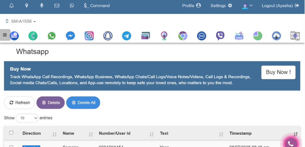Open the Instagram icon
305x147 pixels.
coord(89,36)
